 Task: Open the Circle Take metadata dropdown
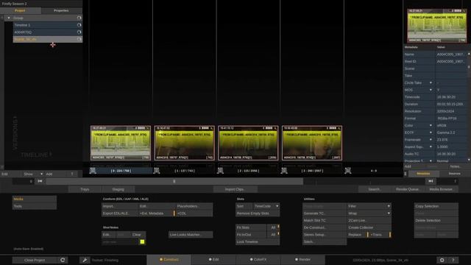click(x=431, y=82)
